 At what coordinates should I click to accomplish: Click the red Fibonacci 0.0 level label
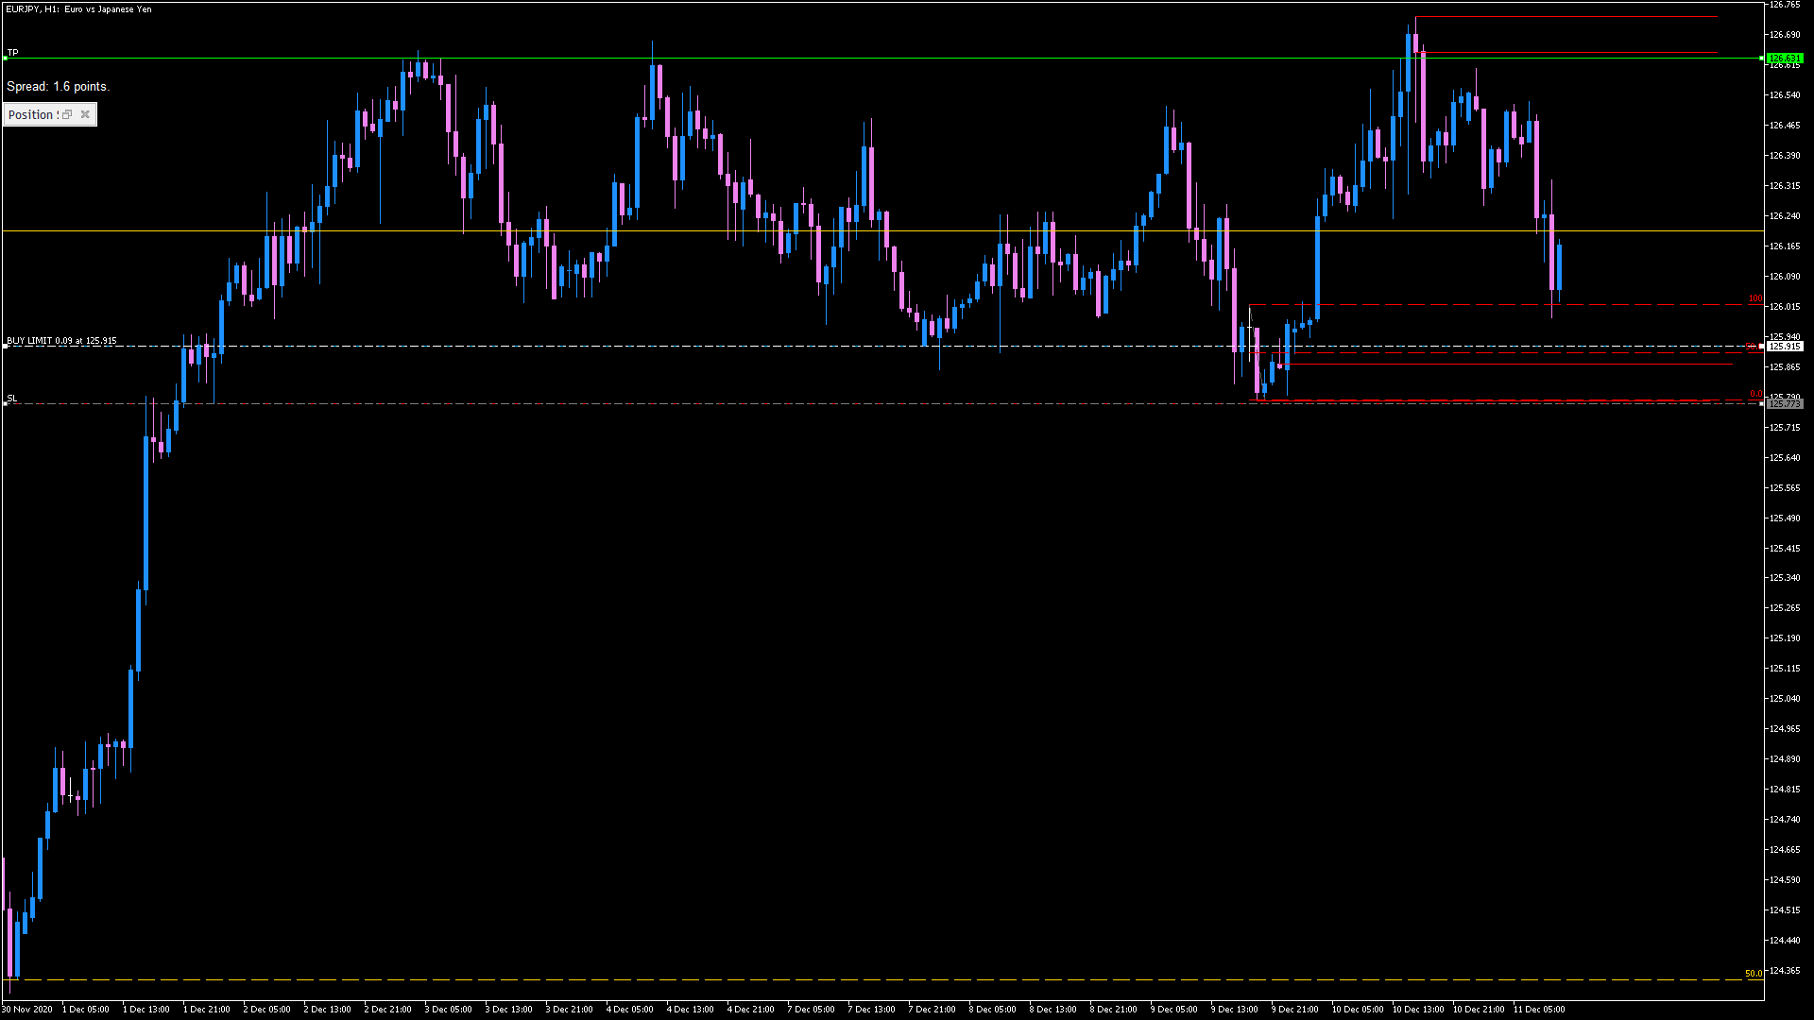[1755, 395]
